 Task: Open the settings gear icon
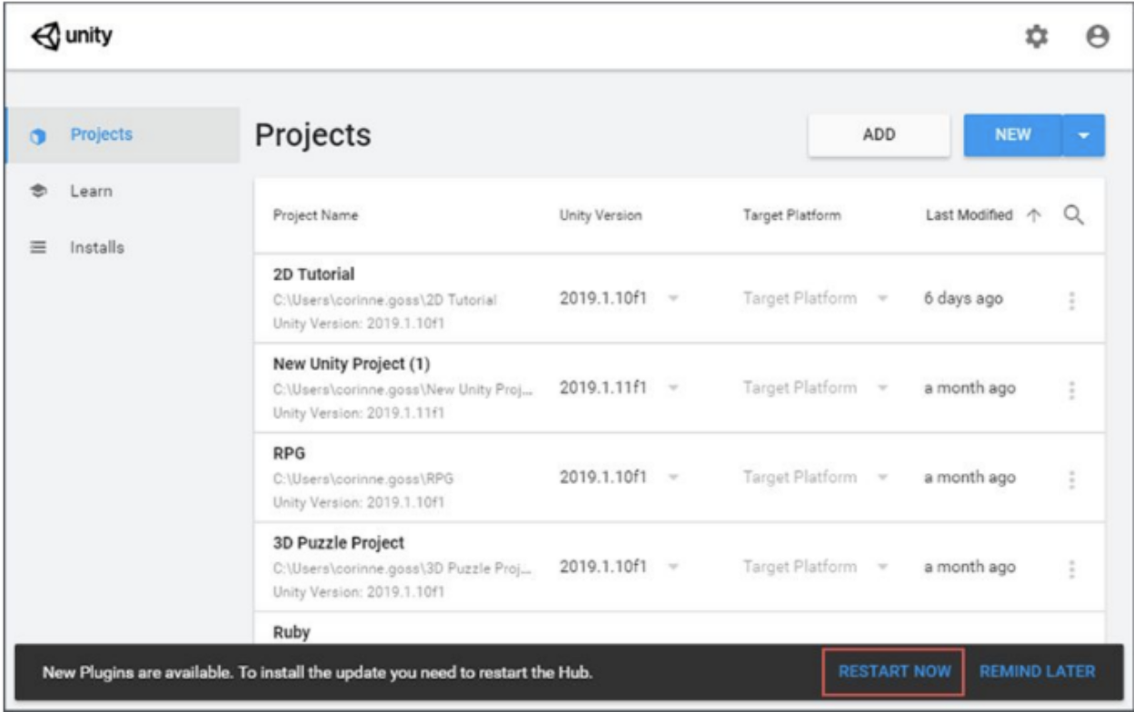[x=1035, y=35]
